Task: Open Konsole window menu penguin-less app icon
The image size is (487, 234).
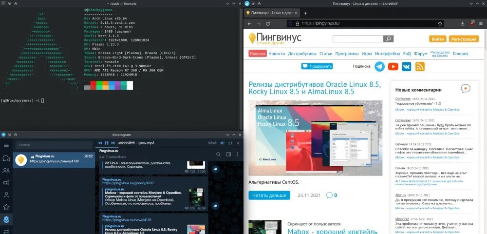Action: (3, 3)
